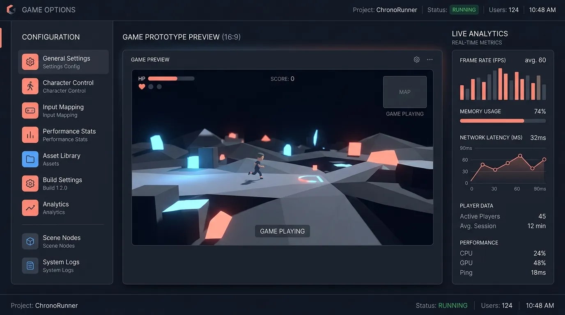The width and height of the screenshot is (565, 315).
Task: Click the frame rate bar chart
Action: (503, 84)
